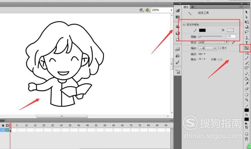Click the swap colors icon in toolbar
The width and height of the screenshot is (251, 149).
[246, 127]
